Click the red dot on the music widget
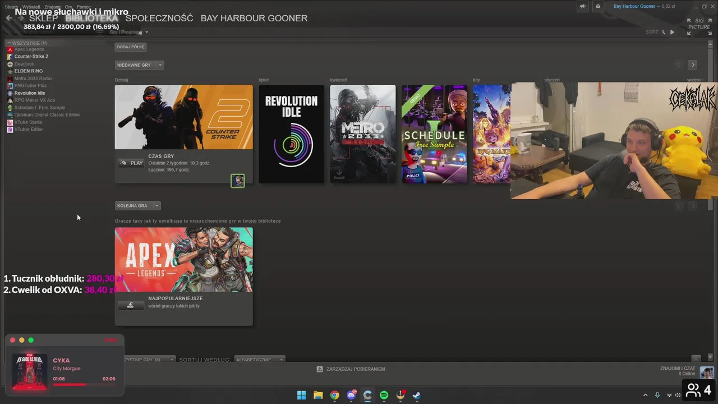This screenshot has height=404, width=718. [13, 340]
